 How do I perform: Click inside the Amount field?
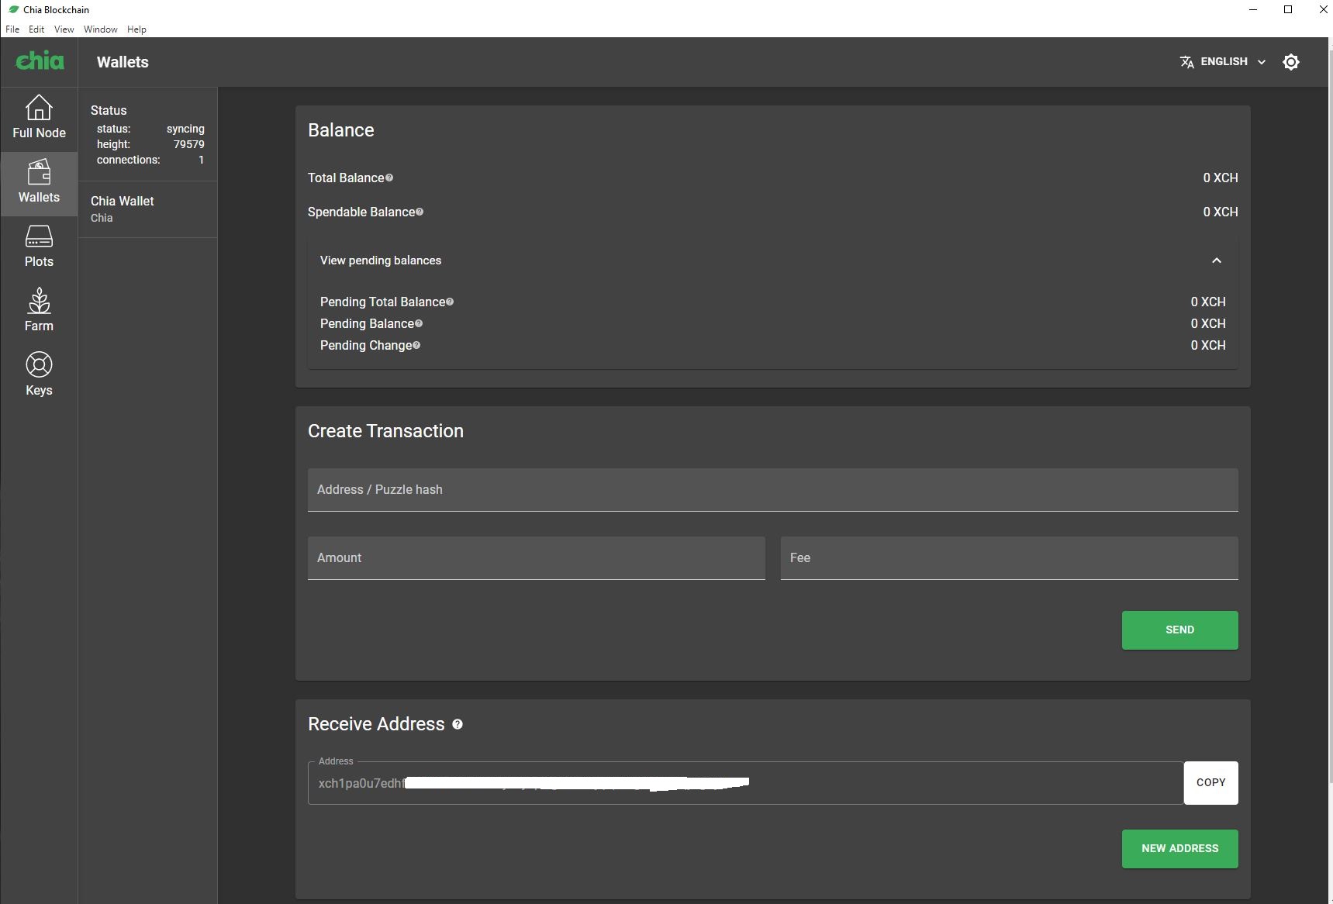(536, 558)
